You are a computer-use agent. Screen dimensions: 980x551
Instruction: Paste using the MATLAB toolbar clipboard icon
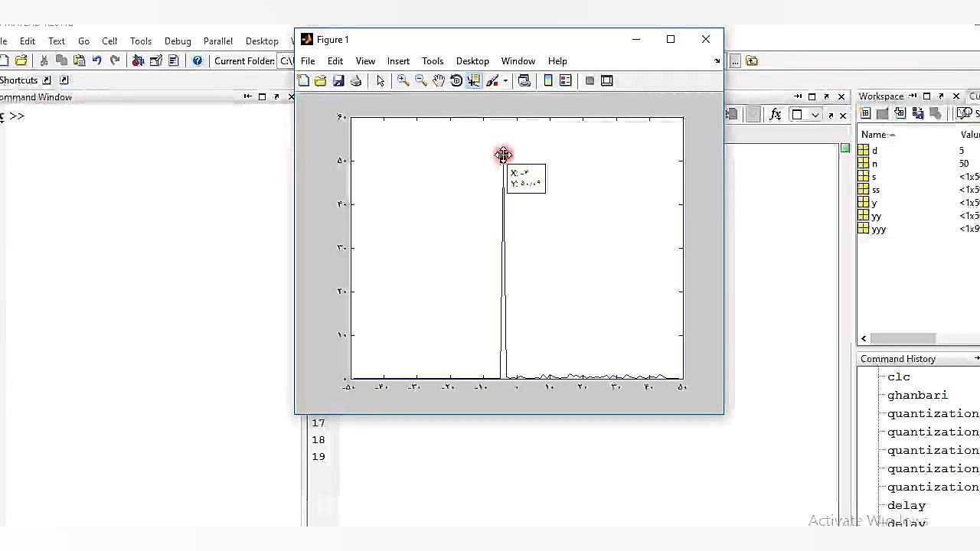(79, 60)
